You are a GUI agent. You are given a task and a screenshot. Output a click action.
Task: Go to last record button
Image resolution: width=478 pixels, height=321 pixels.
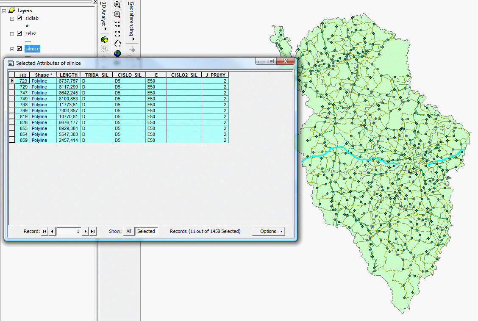[x=93, y=232]
